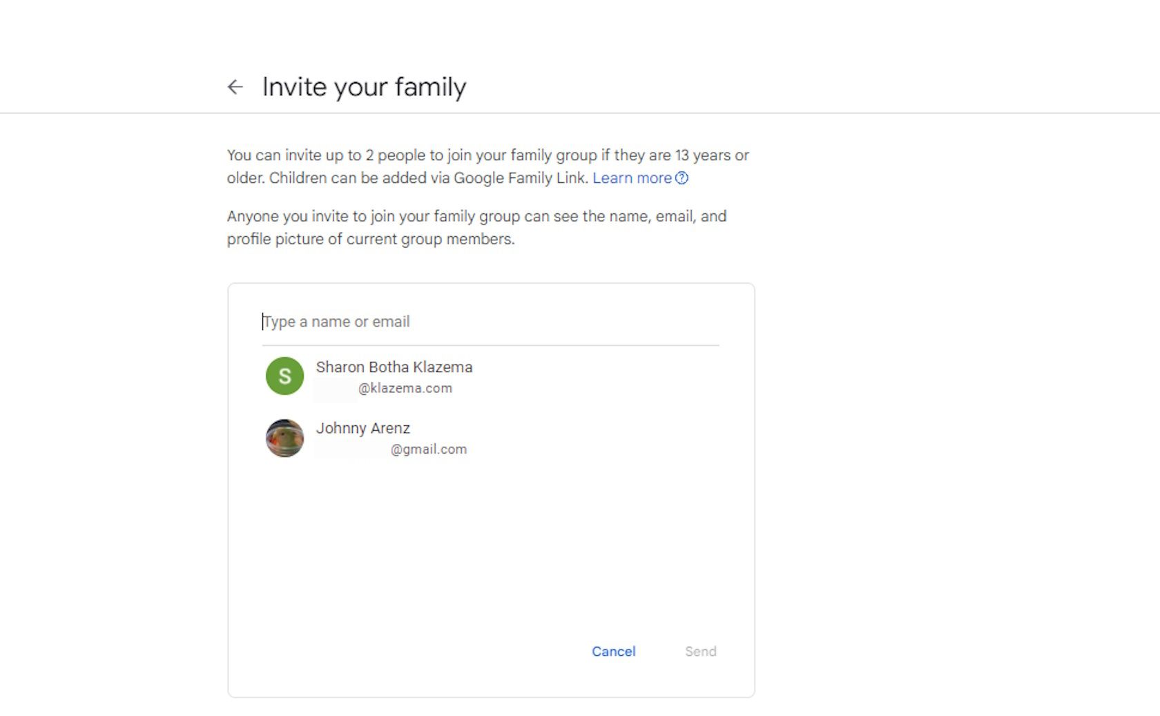Click the Invite your family heading
Image resolution: width=1160 pixels, height=716 pixels.
(x=364, y=86)
